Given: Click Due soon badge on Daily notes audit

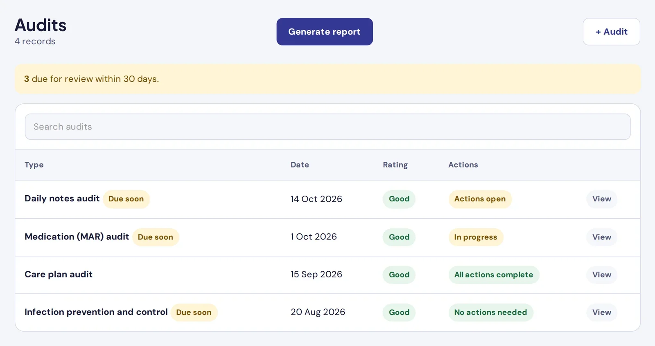Looking at the screenshot, I should [126, 199].
